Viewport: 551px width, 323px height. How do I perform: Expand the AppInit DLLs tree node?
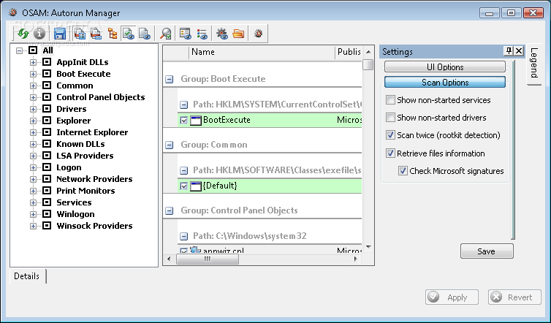coord(33,63)
